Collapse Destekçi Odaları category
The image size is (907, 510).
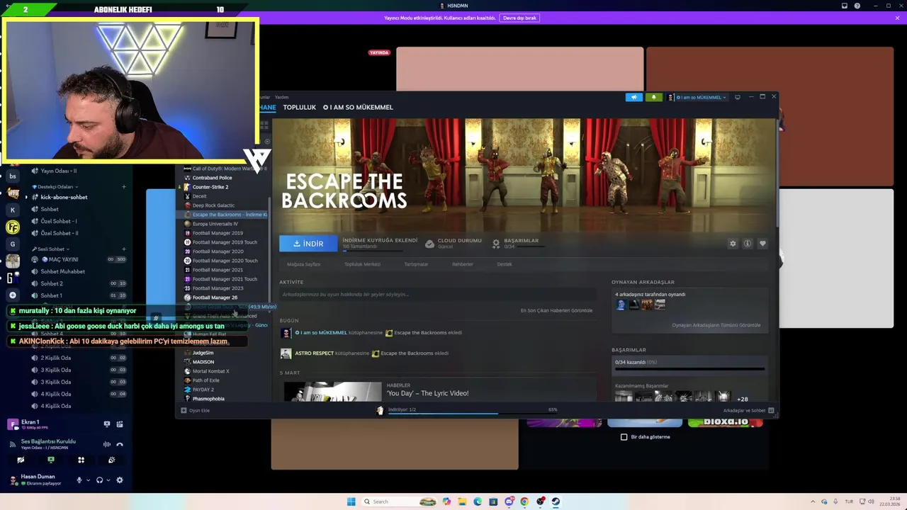point(54,187)
